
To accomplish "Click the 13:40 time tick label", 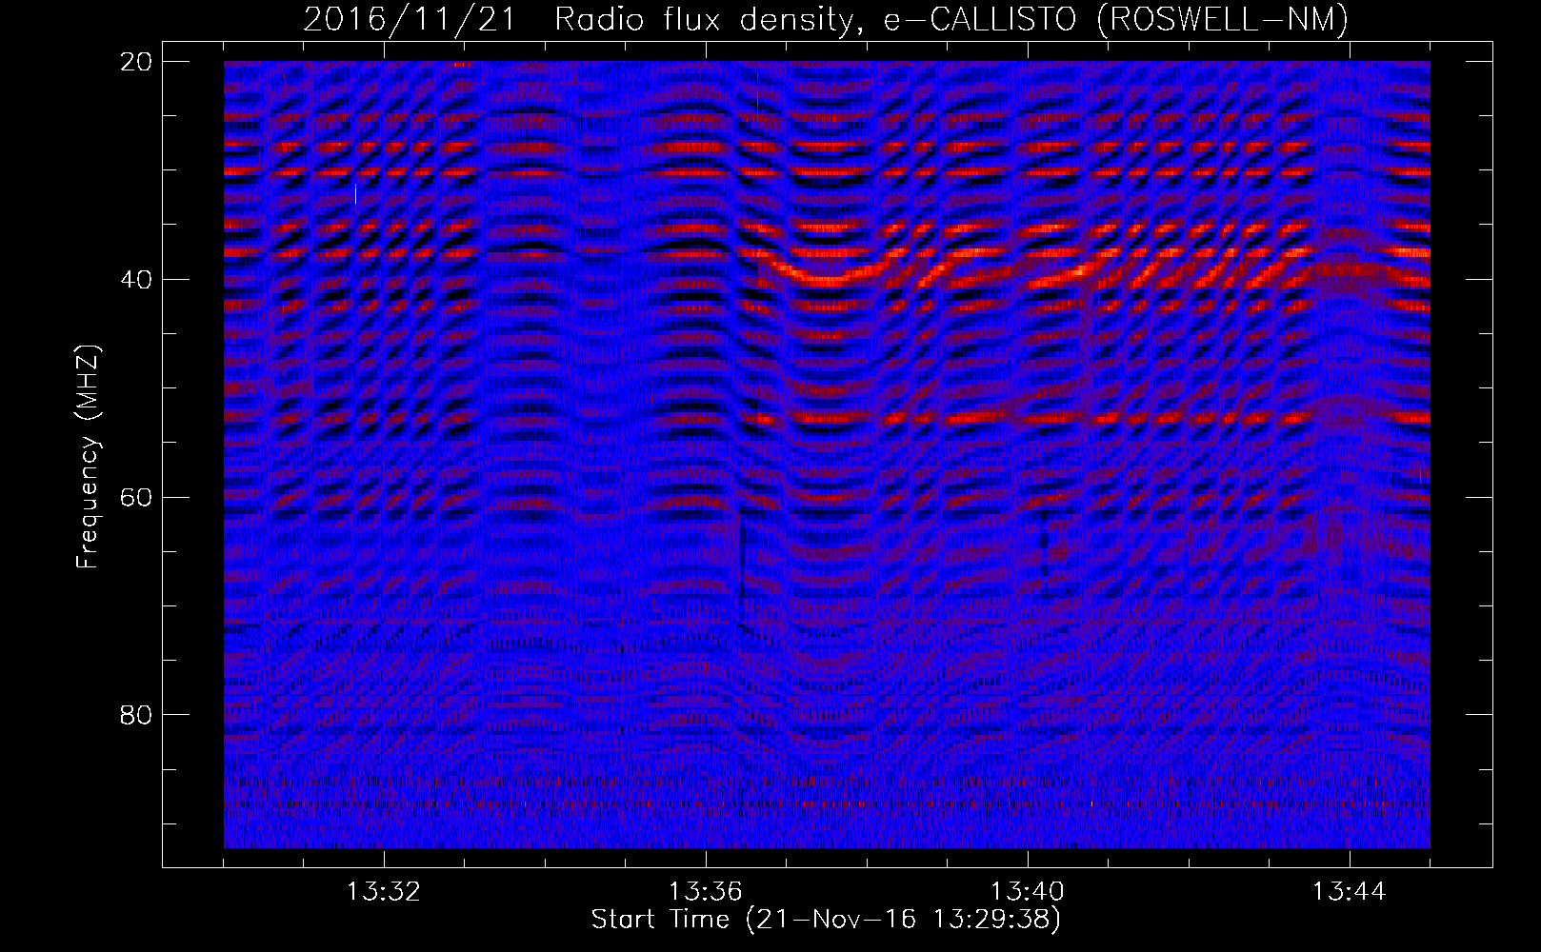I will pos(1028,892).
